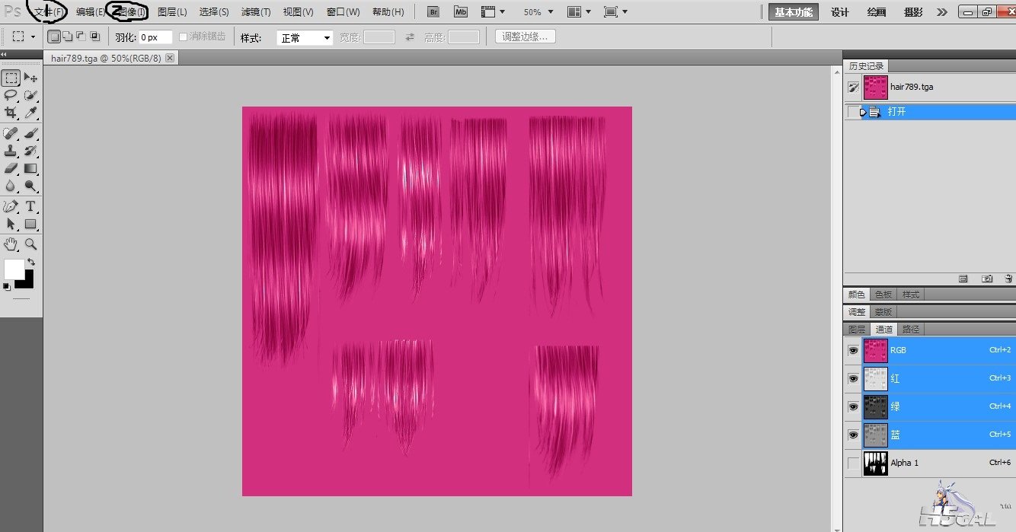
Task: Activate the Zoom tool in toolbox
Action: click(31, 244)
